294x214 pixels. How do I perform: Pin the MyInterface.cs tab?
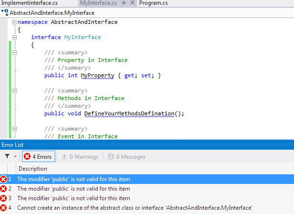tap(123, 3)
